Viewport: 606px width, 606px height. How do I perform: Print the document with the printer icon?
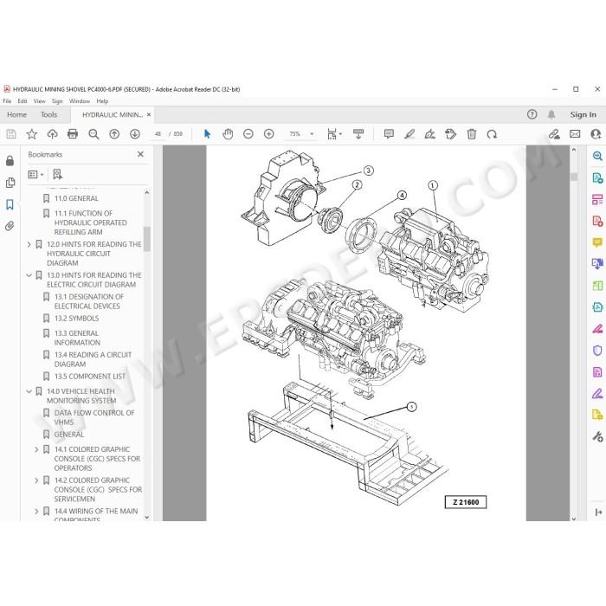point(73,134)
